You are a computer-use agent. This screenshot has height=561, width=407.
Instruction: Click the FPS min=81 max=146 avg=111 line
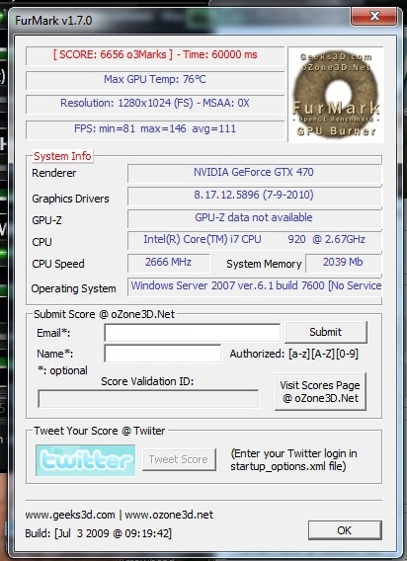[x=155, y=128]
